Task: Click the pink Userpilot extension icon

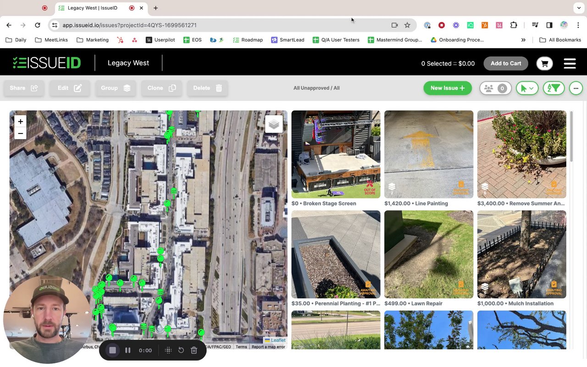Action: pos(499,25)
